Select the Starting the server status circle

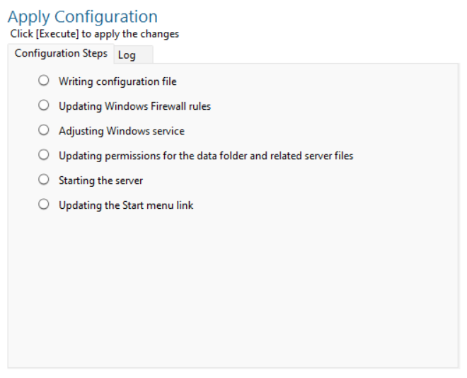click(44, 180)
